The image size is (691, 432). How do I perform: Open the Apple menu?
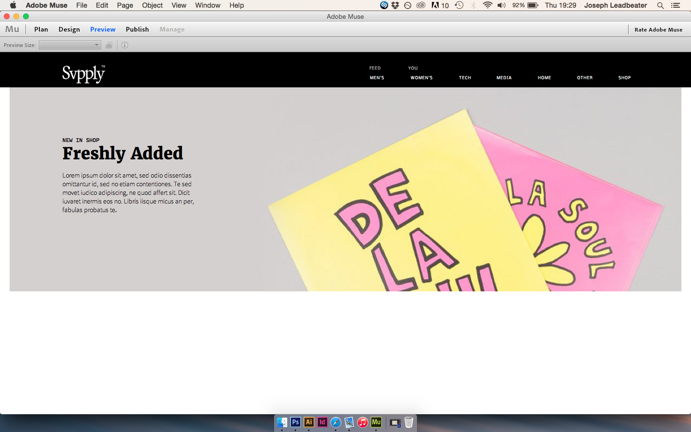coord(13,5)
